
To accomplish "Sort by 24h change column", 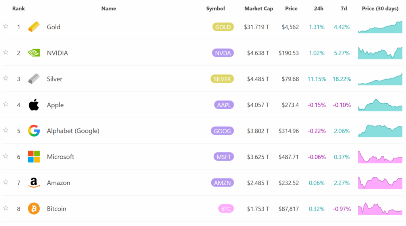I will (318, 9).
